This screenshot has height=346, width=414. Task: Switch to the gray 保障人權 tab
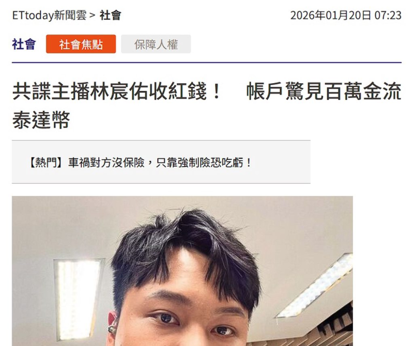[x=156, y=44]
